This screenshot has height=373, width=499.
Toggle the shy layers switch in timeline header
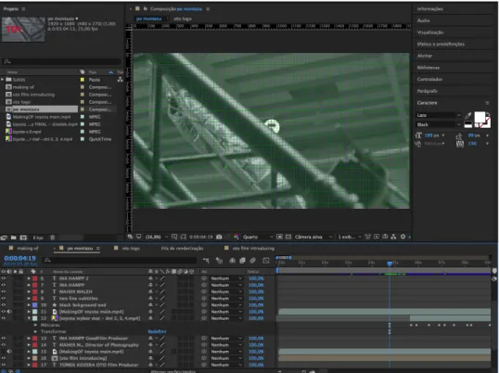click(x=232, y=261)
